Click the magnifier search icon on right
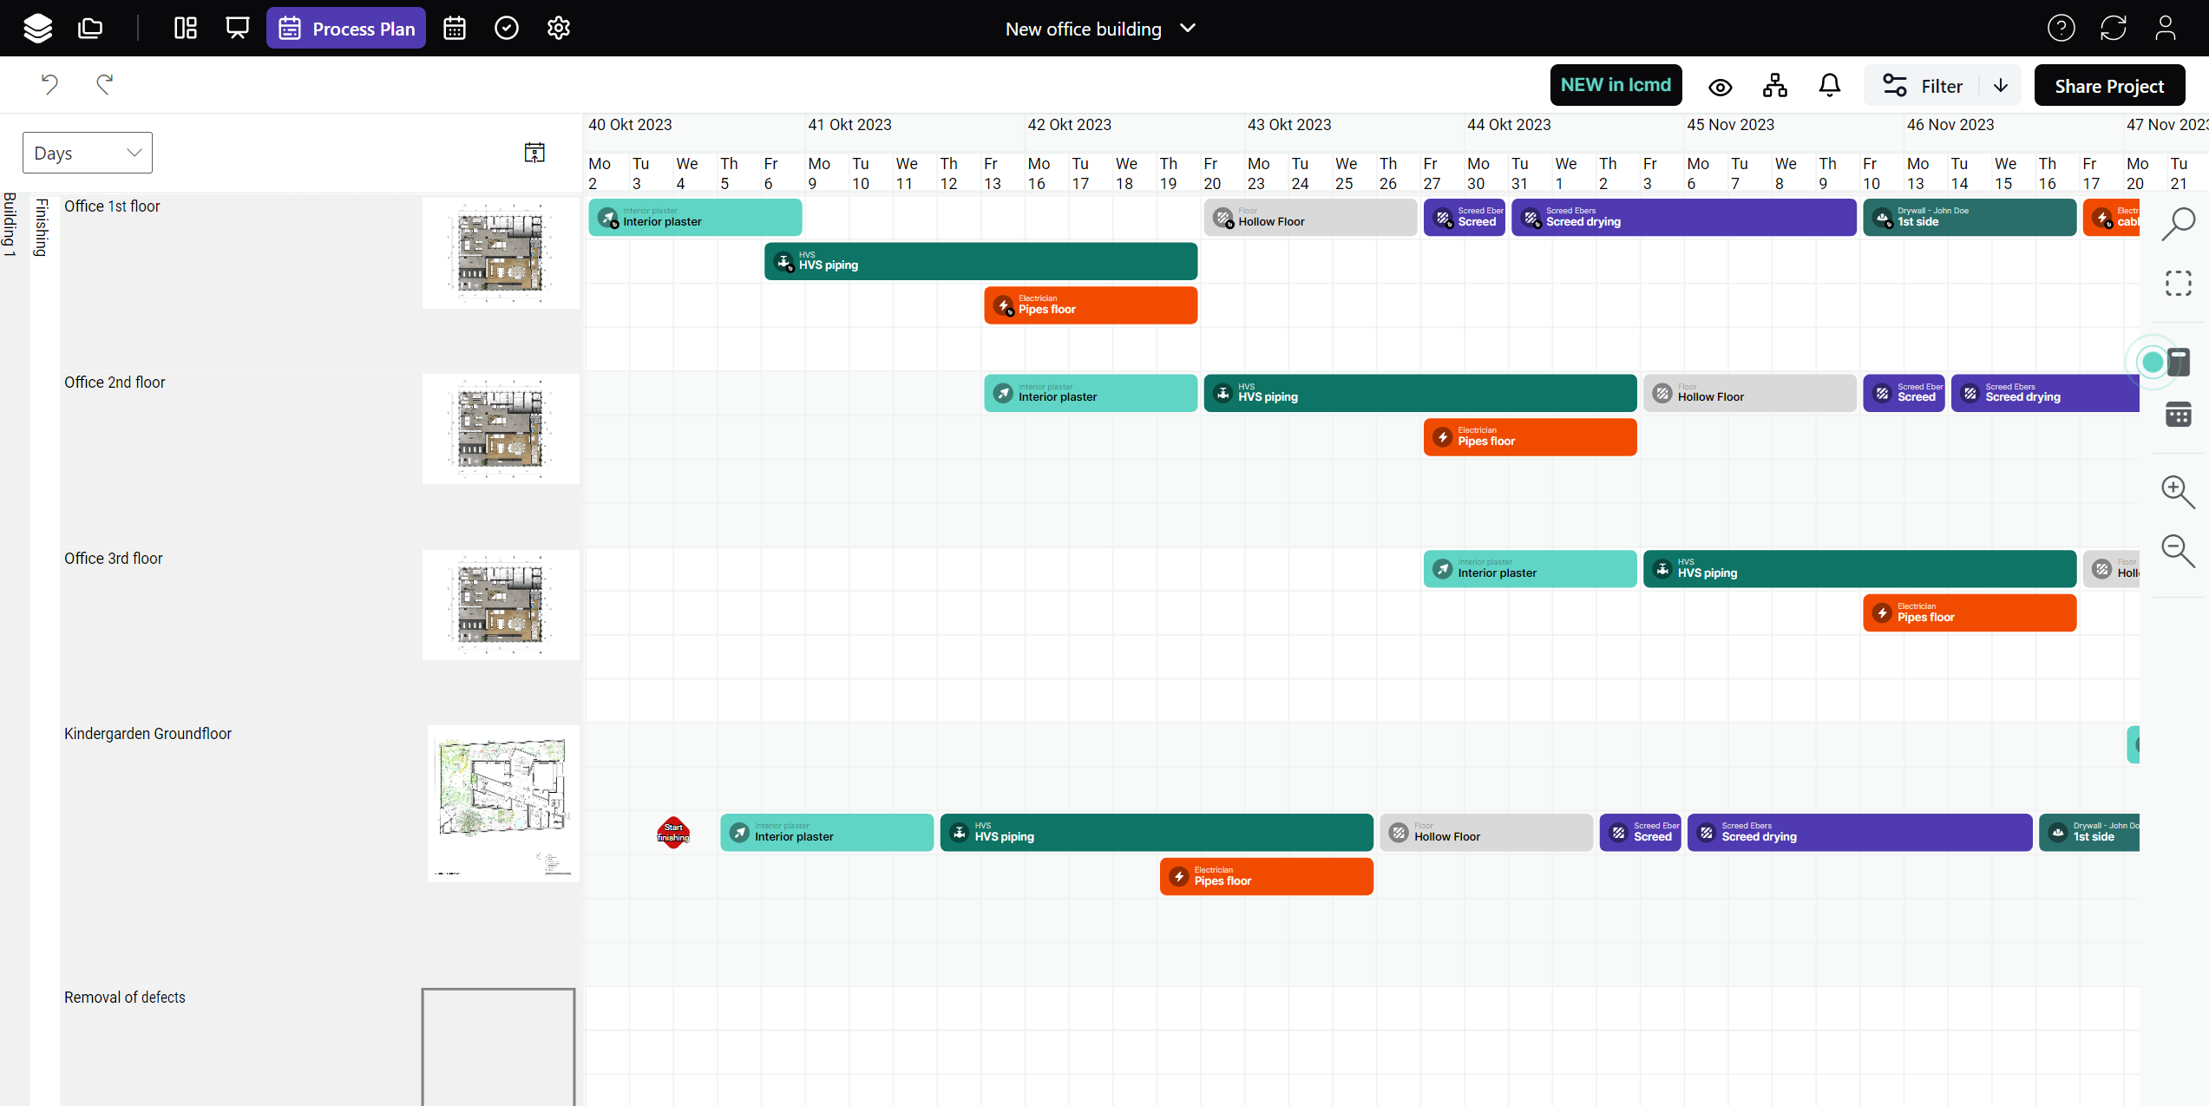The height and width of the screenshot is (1106, 2209). point(2178,224)
